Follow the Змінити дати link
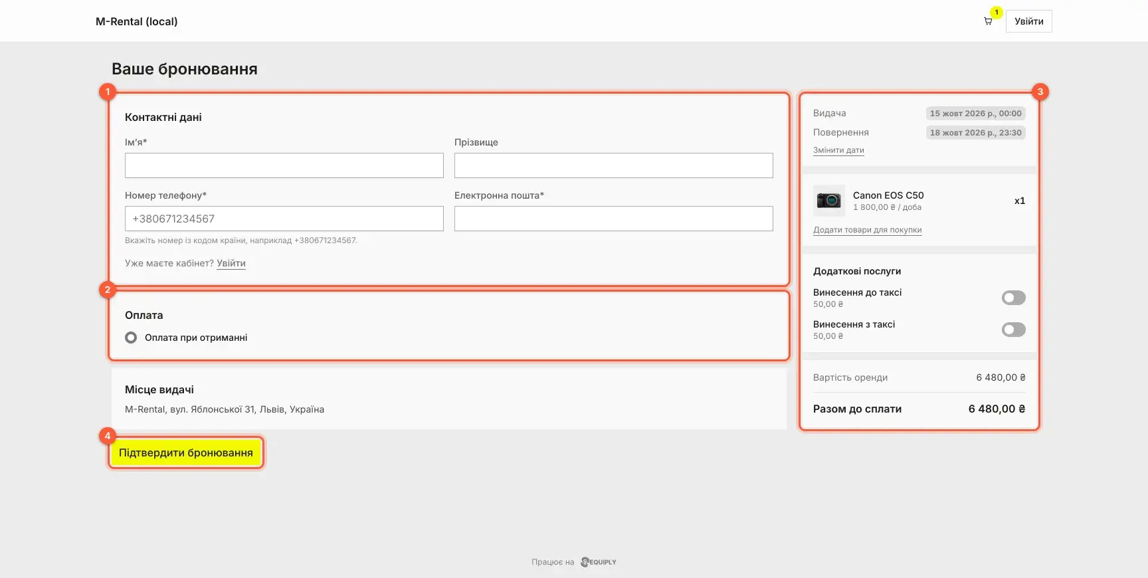Viewport: 1148px width, 578px height. click(x=838, y=150)
